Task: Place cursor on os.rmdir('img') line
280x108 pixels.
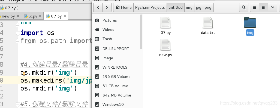Action: (x=49, y=89)
